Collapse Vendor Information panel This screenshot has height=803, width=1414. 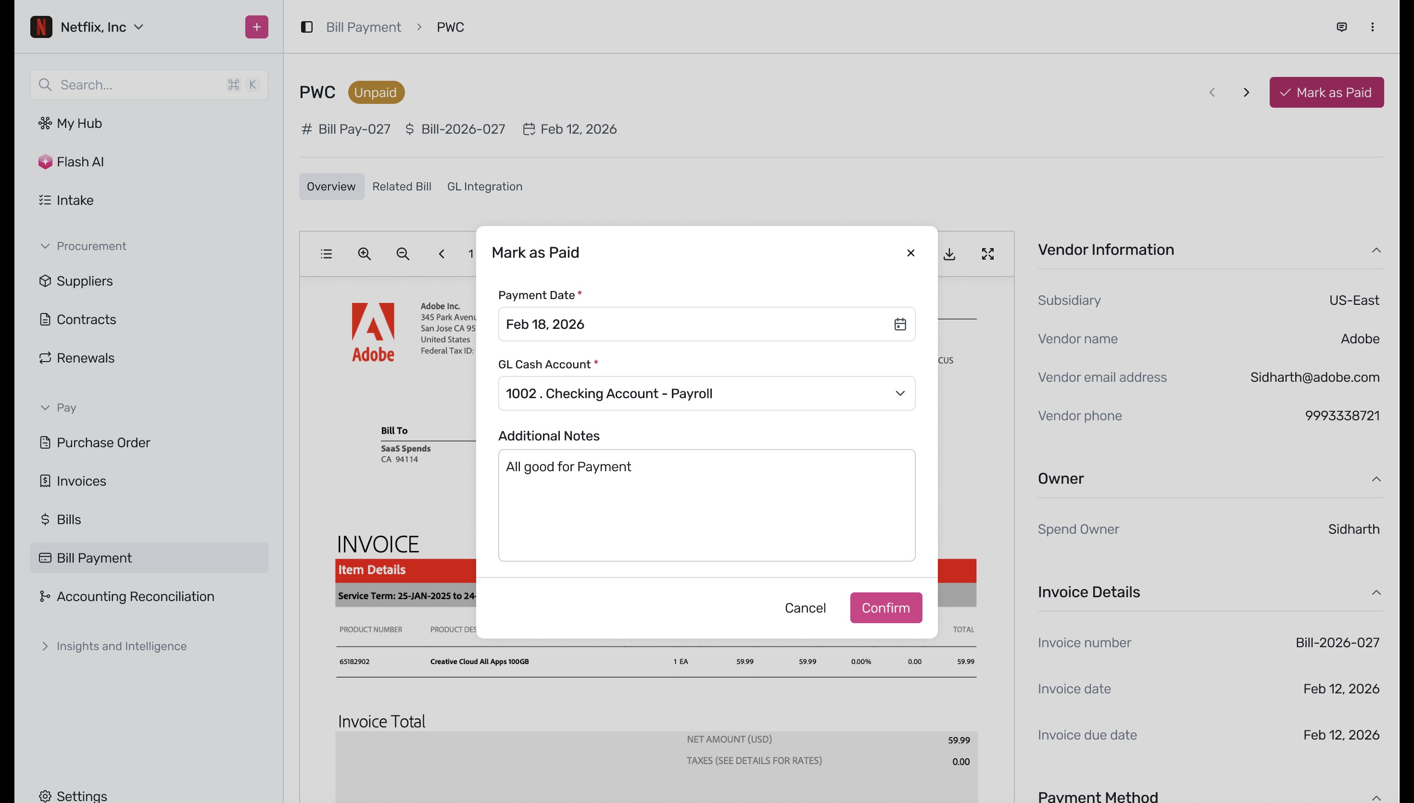tap(1376, 250)
